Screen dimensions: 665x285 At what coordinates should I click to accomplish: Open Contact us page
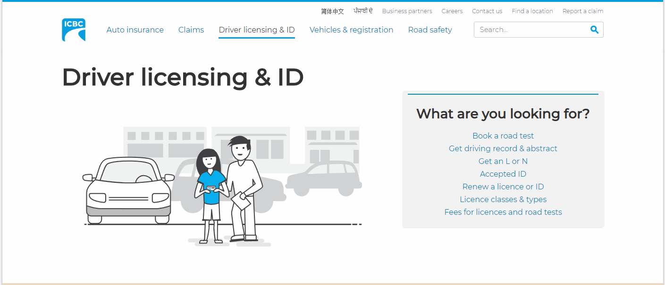point(487,11)
